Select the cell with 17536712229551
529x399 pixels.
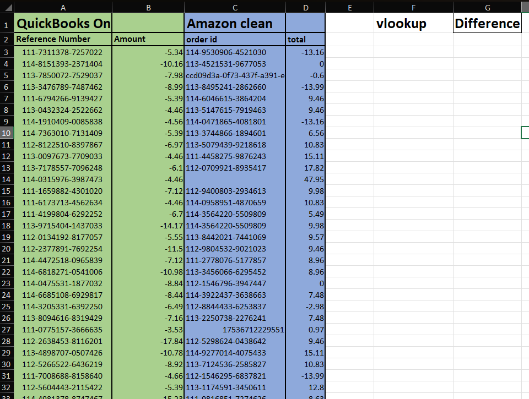click(235, 330)
